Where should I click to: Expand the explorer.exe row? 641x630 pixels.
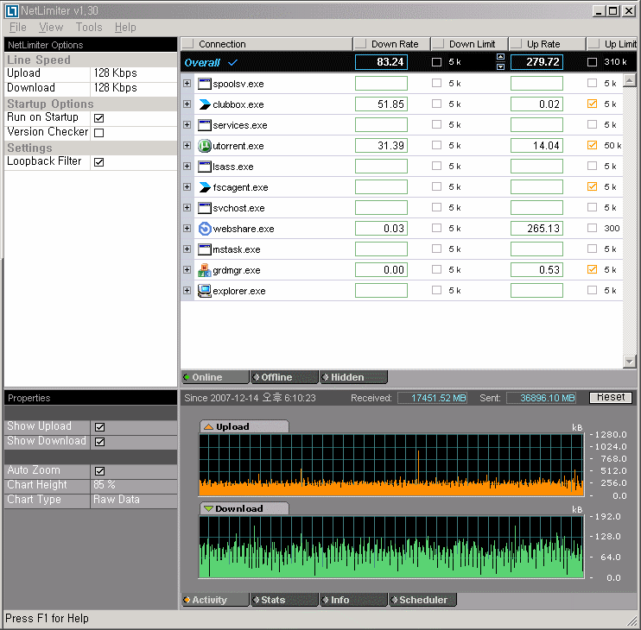[x=187, y=290]
